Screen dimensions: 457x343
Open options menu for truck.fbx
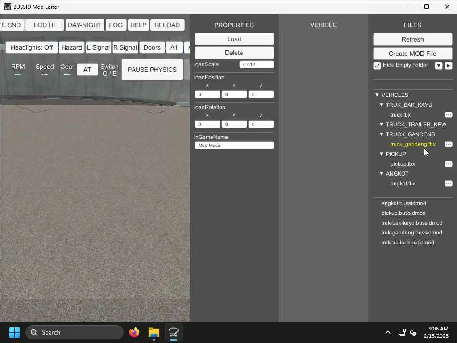pos(448,115)
